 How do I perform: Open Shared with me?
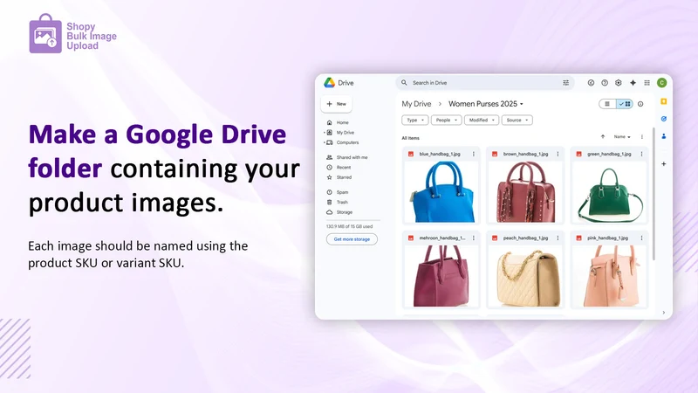[352, 157]
